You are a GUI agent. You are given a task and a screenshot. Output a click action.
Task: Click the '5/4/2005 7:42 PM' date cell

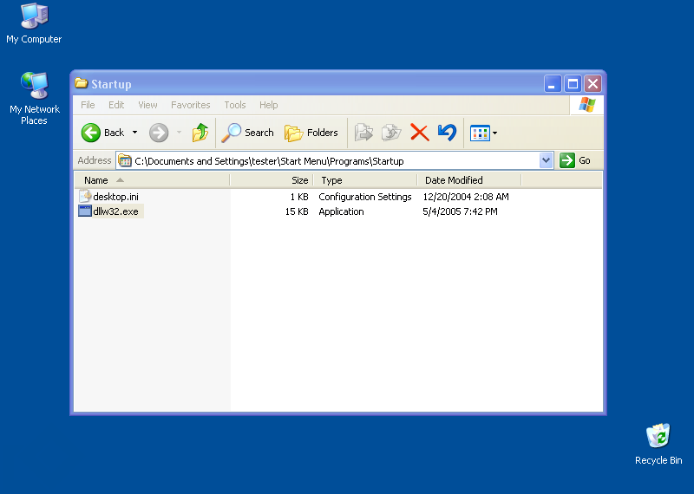tap(461, 211)
